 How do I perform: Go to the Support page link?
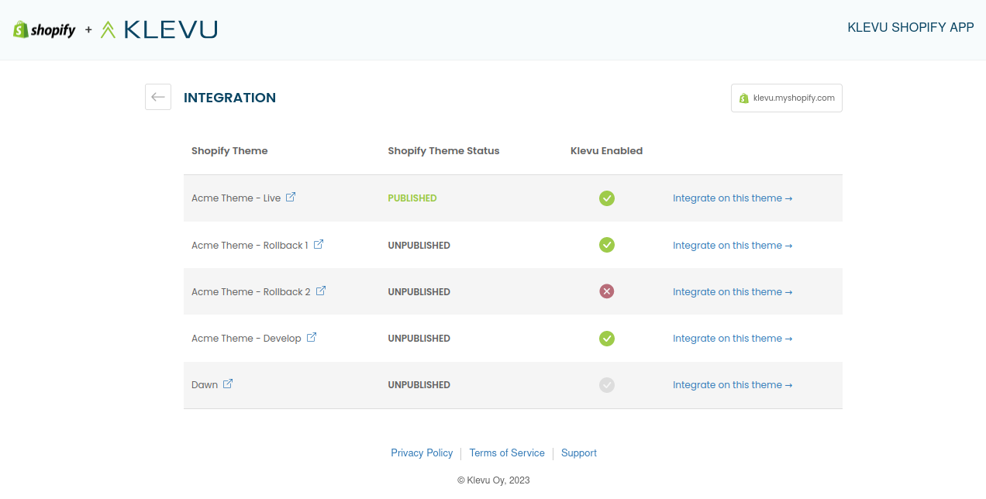[579, 453]
